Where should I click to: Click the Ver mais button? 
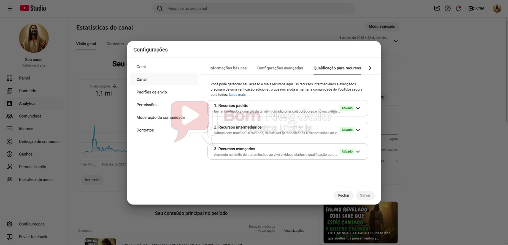coord(92,180)
